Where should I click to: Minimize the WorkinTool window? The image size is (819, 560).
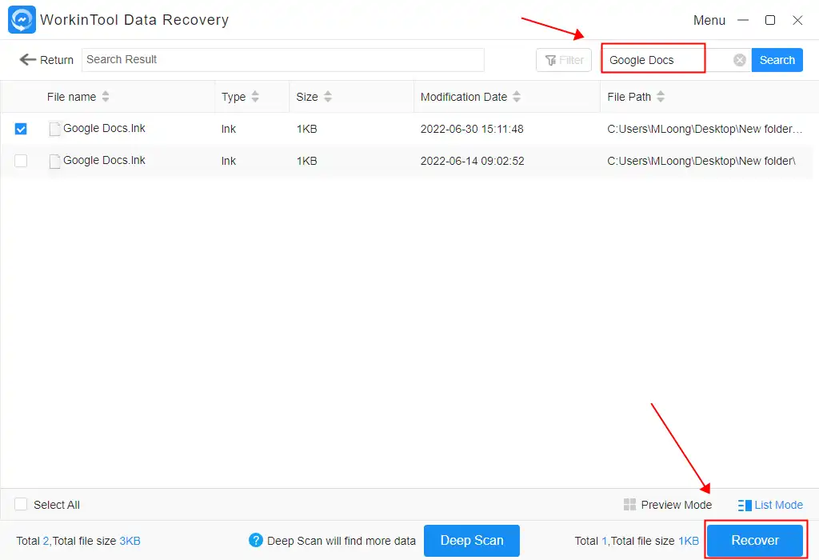[743, 20]
